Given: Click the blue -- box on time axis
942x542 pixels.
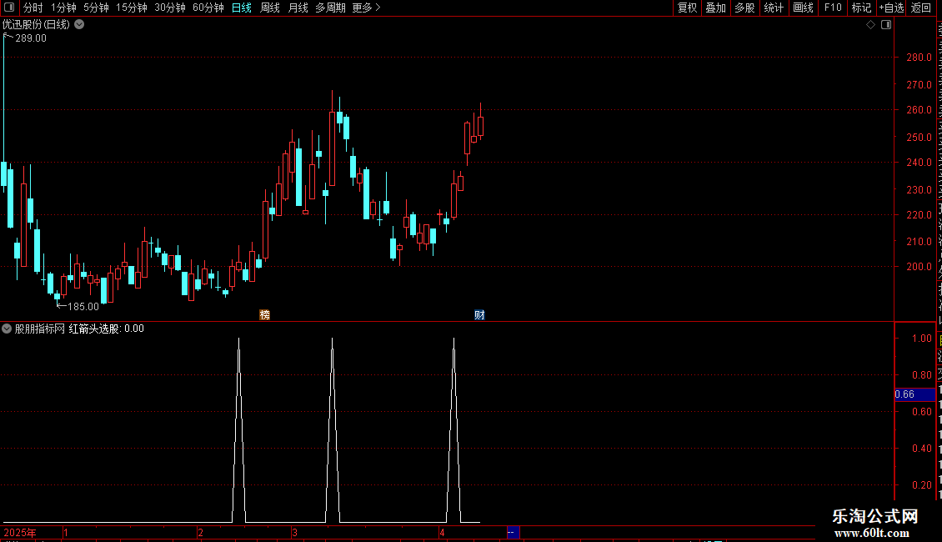Looking at the screenshot, I should 513,532.
